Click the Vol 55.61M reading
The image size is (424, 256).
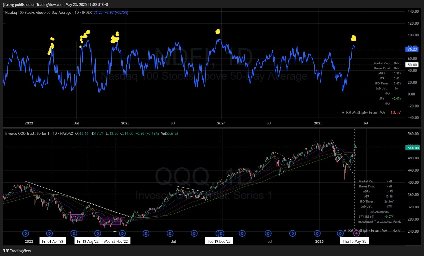[x=170, y=133]
